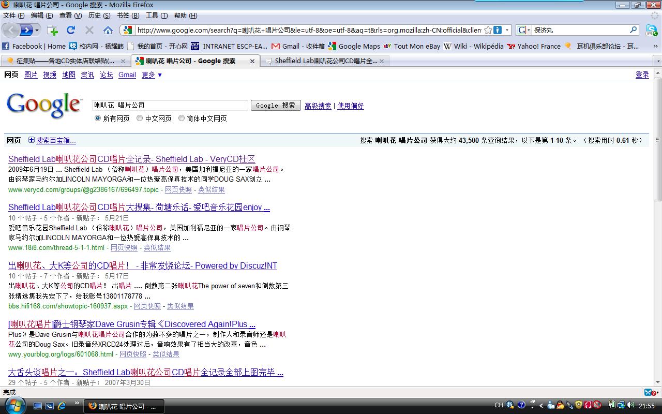The image size is (662, 414).
Task: Stop the page from loading
Action: tap(89, 30)
